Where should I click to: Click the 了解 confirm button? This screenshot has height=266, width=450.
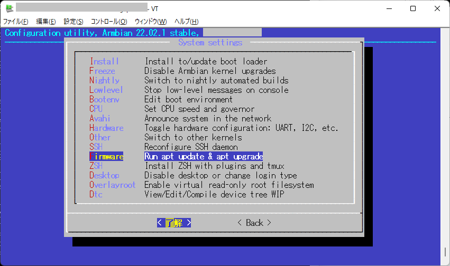tap(174, 223)
